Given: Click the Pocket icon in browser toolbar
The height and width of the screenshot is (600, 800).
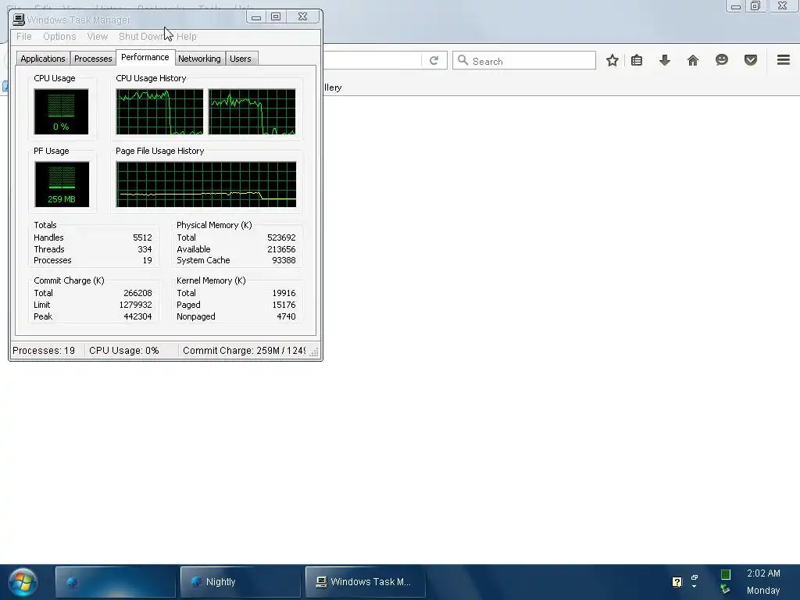Looking at the screenshot, I should click(751, 60).
